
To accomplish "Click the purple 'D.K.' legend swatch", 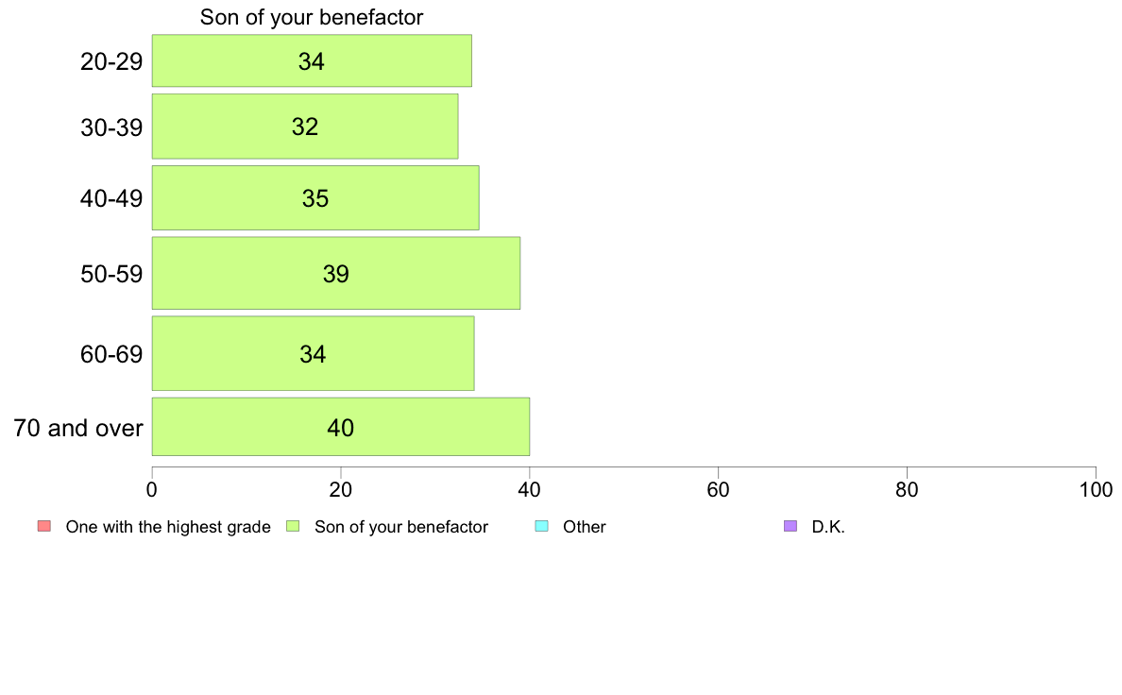I will [x=790, y=526].
